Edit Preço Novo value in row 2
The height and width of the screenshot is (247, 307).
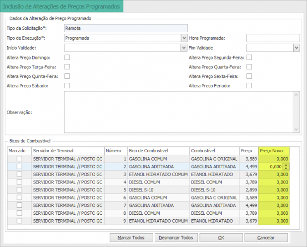click(x=271, y=167)
